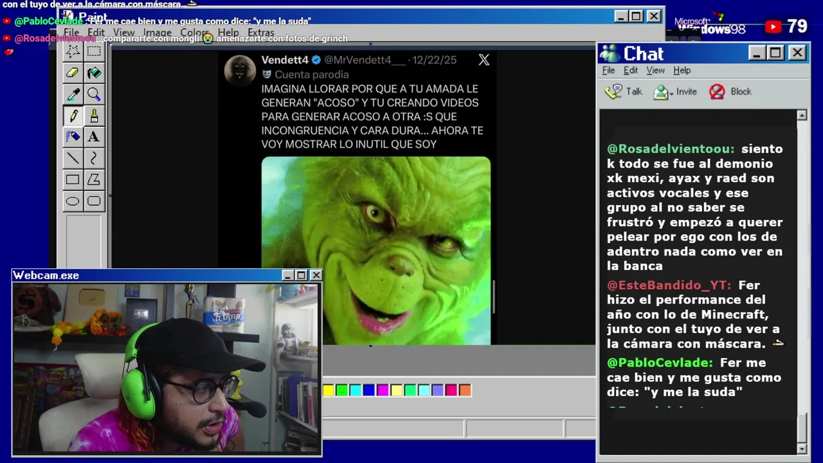Pick the Polygon shape tool

(94, 180)
